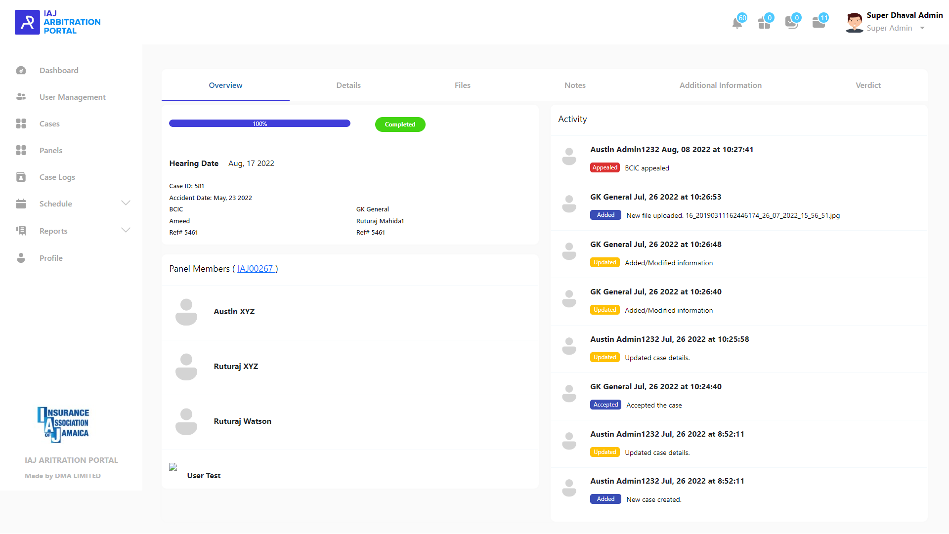Click the Profile person icon in sidebar
This screenshot has width=949, height=534.
click(21, 258)
